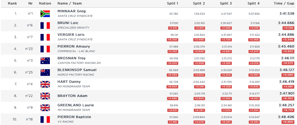Open PIERRON Amaury rider link
297x125 pixels.
tap(74, 46)
